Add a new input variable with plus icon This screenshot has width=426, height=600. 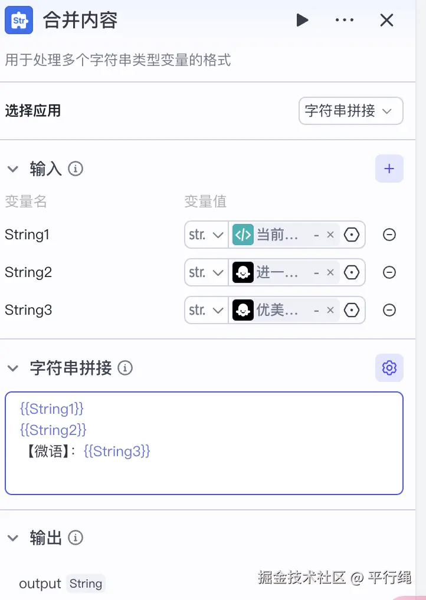389,169
